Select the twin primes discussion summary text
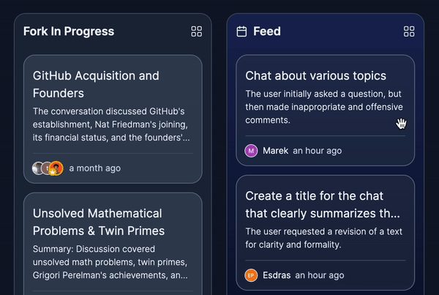 point(112,263)
